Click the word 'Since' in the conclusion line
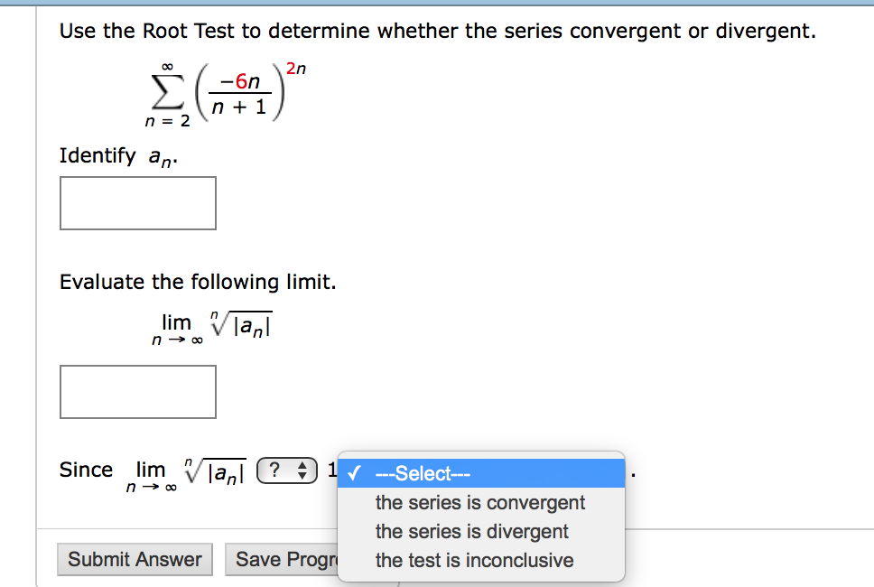 86,470
